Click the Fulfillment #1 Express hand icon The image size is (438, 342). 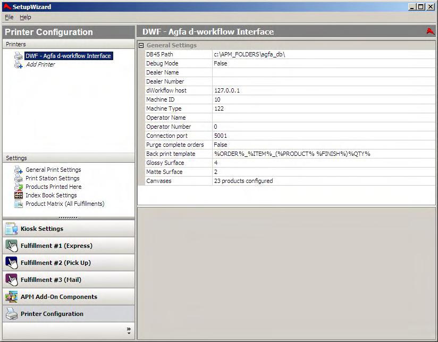tap(12, 246)
